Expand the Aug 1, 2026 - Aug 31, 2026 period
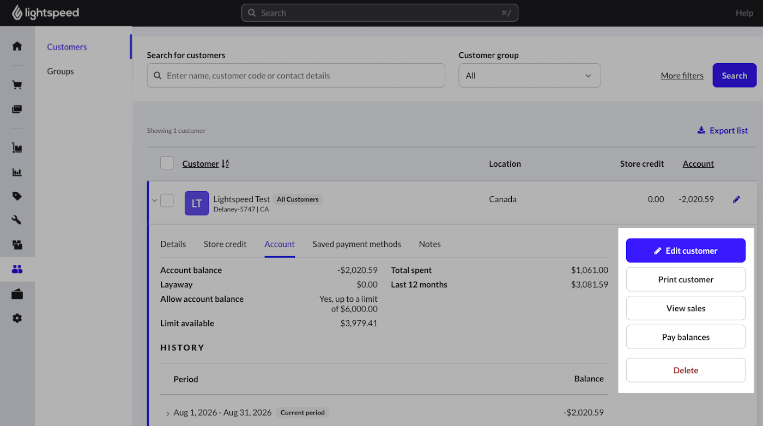 pos(167,413)
